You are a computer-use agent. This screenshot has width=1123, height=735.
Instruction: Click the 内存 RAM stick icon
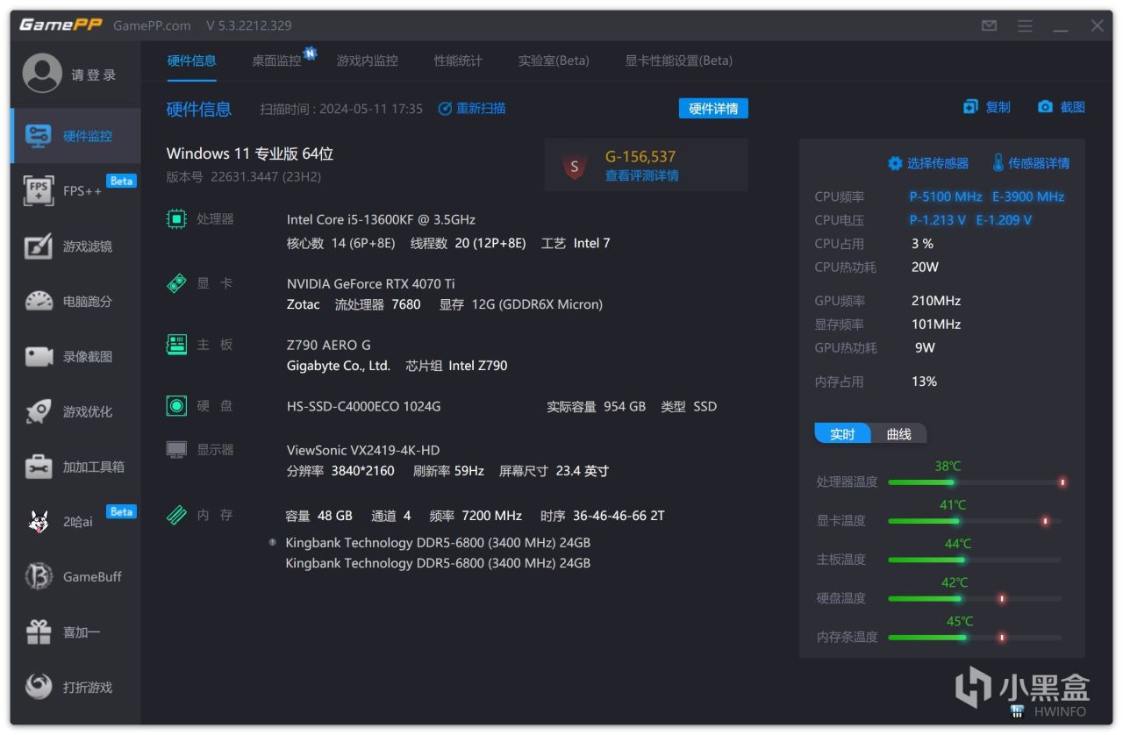click(176, 515)
